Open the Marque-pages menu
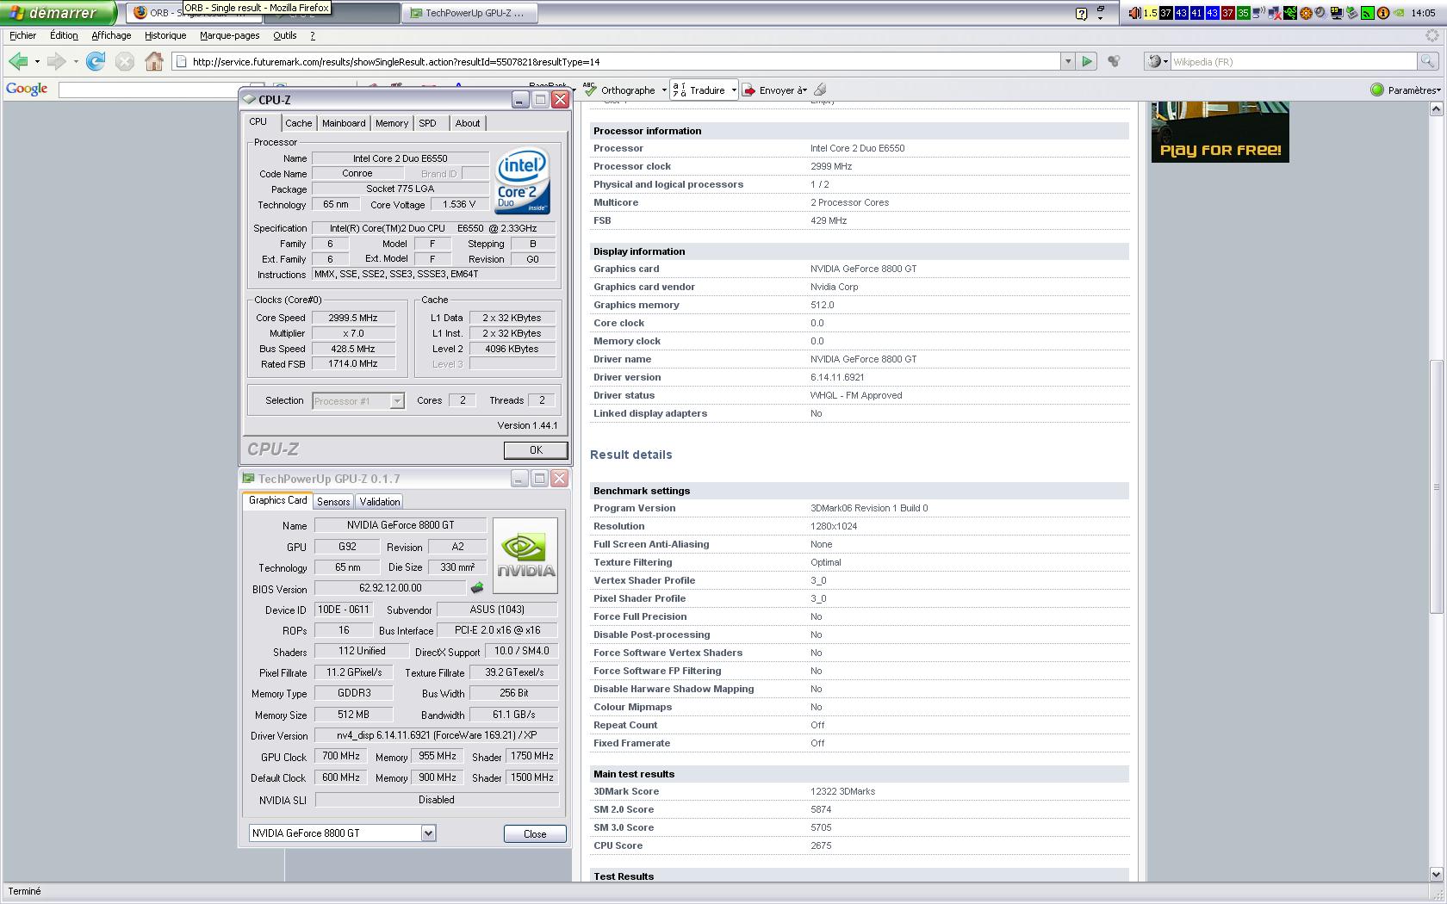 pyautogui.click(x=229, y=35)
